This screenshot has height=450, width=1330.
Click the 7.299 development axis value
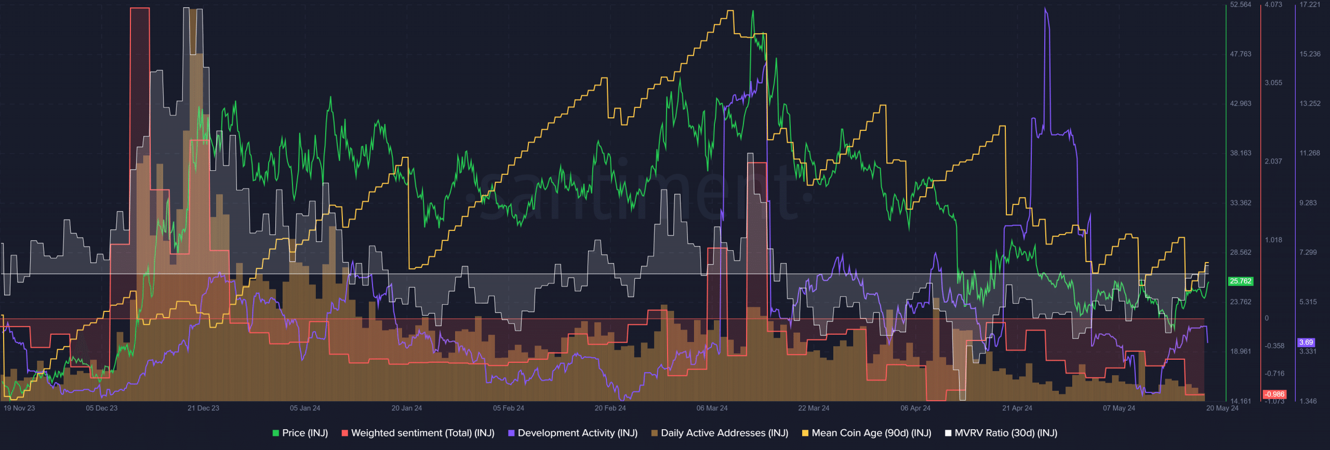1308,253
